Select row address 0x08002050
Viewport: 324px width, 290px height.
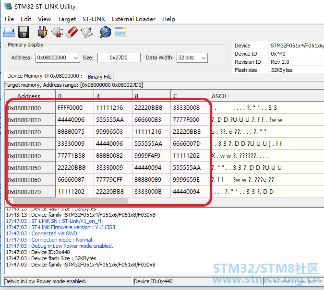coord(30,168)
